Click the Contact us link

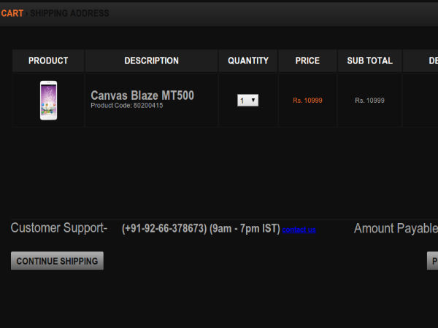(299, 230)
